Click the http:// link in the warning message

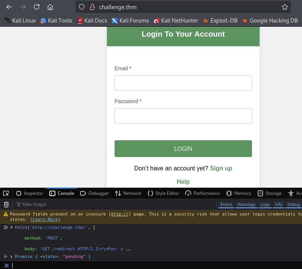[120, 214]
